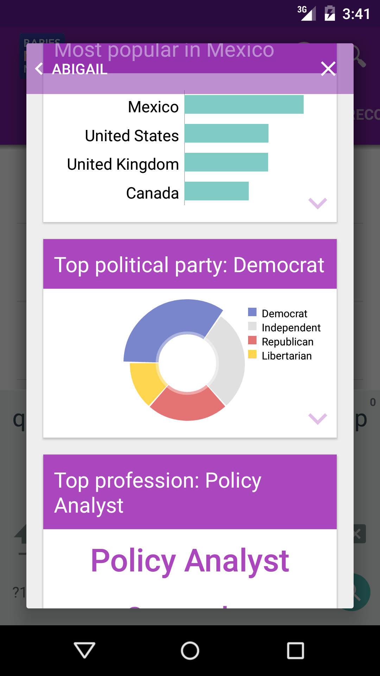Tap the red Republican donut segment
The height and width of the screenshot is (676, 380).
click(187, 406)
